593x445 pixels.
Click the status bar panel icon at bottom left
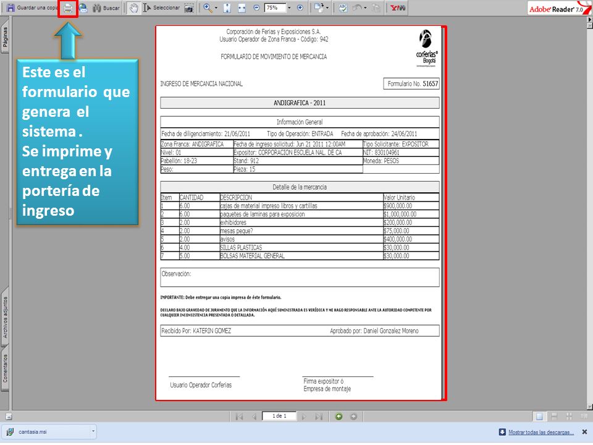pos(9,417)
